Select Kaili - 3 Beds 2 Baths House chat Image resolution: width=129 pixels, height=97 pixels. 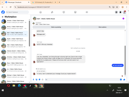coord(14,34)
